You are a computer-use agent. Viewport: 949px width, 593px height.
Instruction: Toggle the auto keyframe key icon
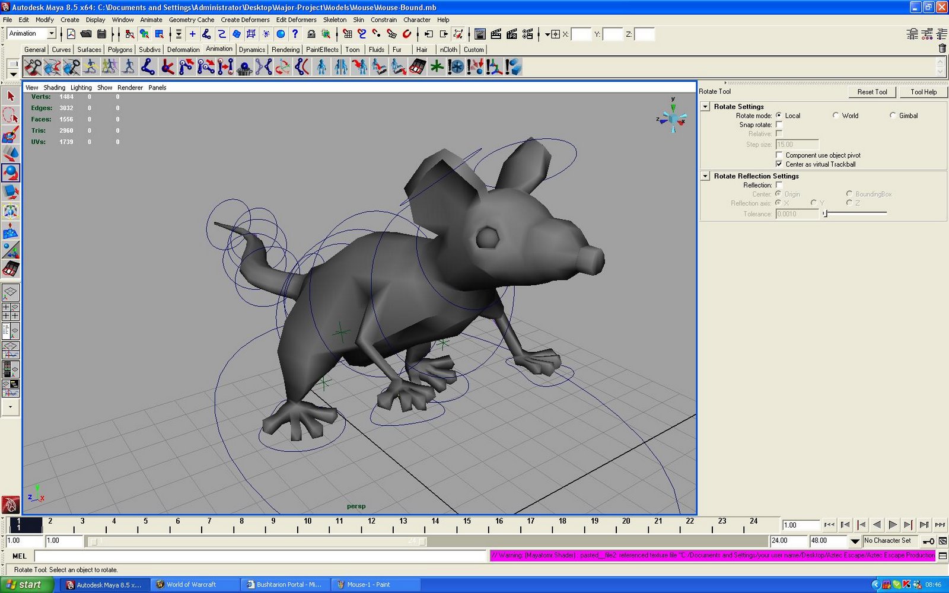coord(929,541)
